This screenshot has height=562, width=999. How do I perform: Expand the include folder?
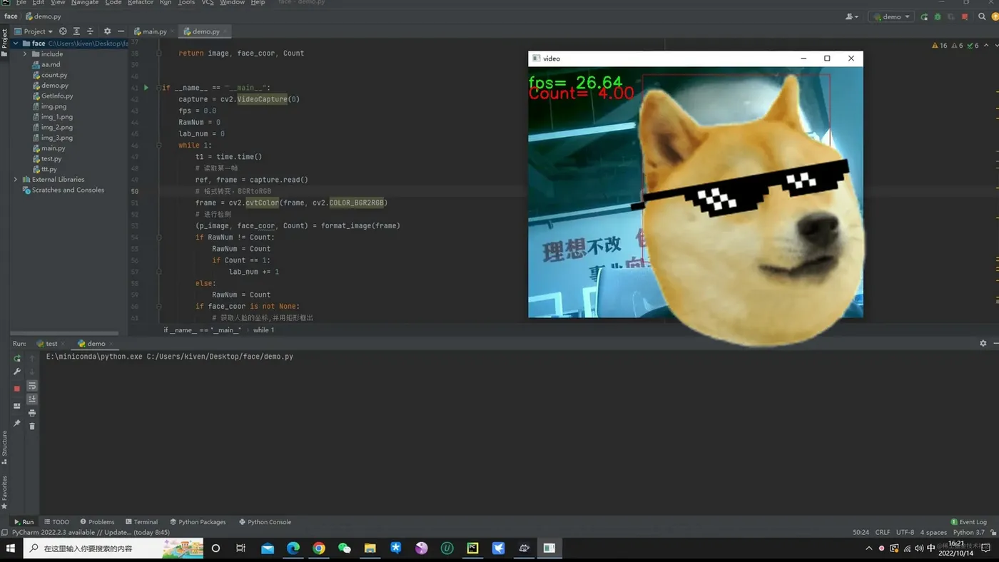tap(25, 54)
